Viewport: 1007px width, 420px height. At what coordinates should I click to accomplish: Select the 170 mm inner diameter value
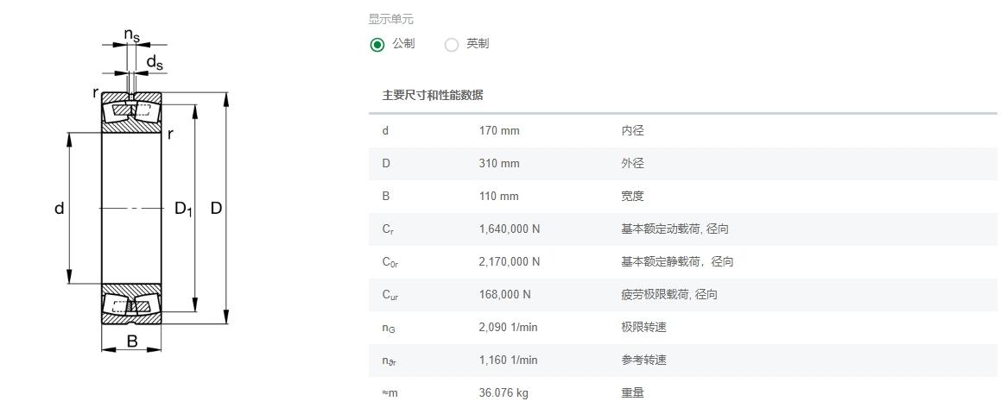(499, 131)
